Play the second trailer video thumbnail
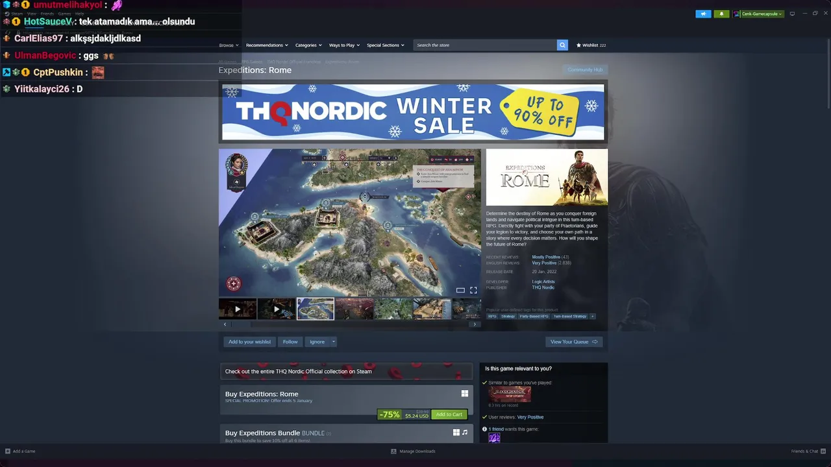This screenshot has width=831, height=467. 277,309
